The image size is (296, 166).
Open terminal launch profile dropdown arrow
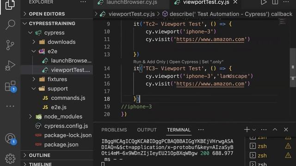[x=254, y=130]
